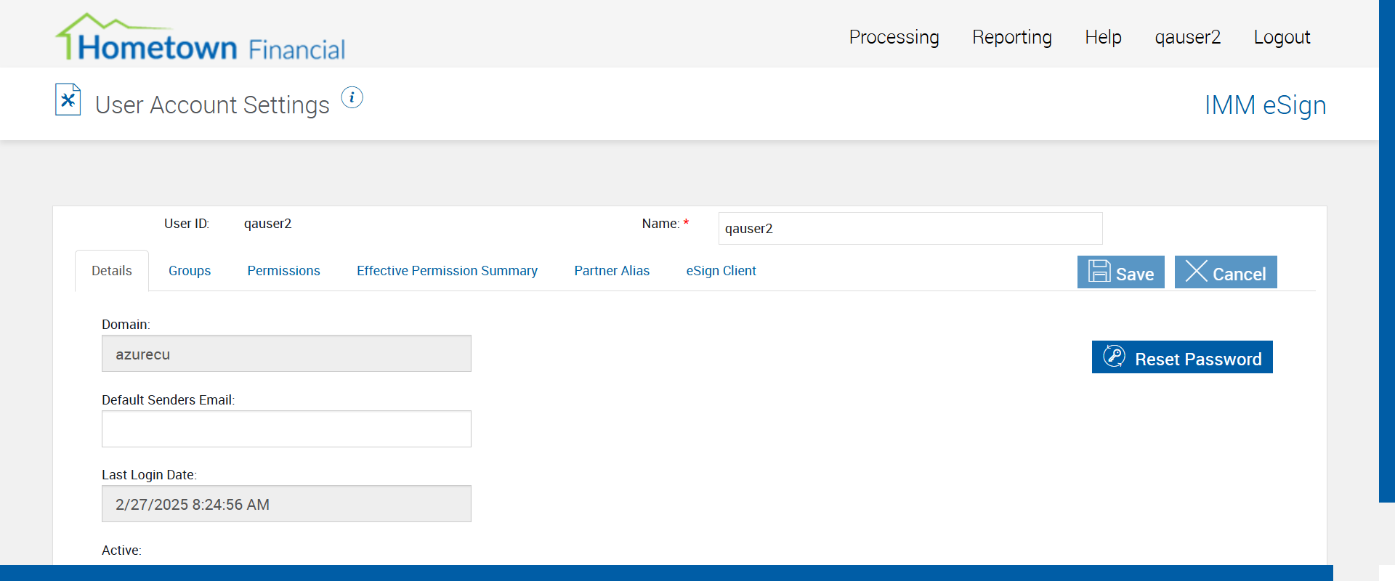Click the Domain label

126,325
